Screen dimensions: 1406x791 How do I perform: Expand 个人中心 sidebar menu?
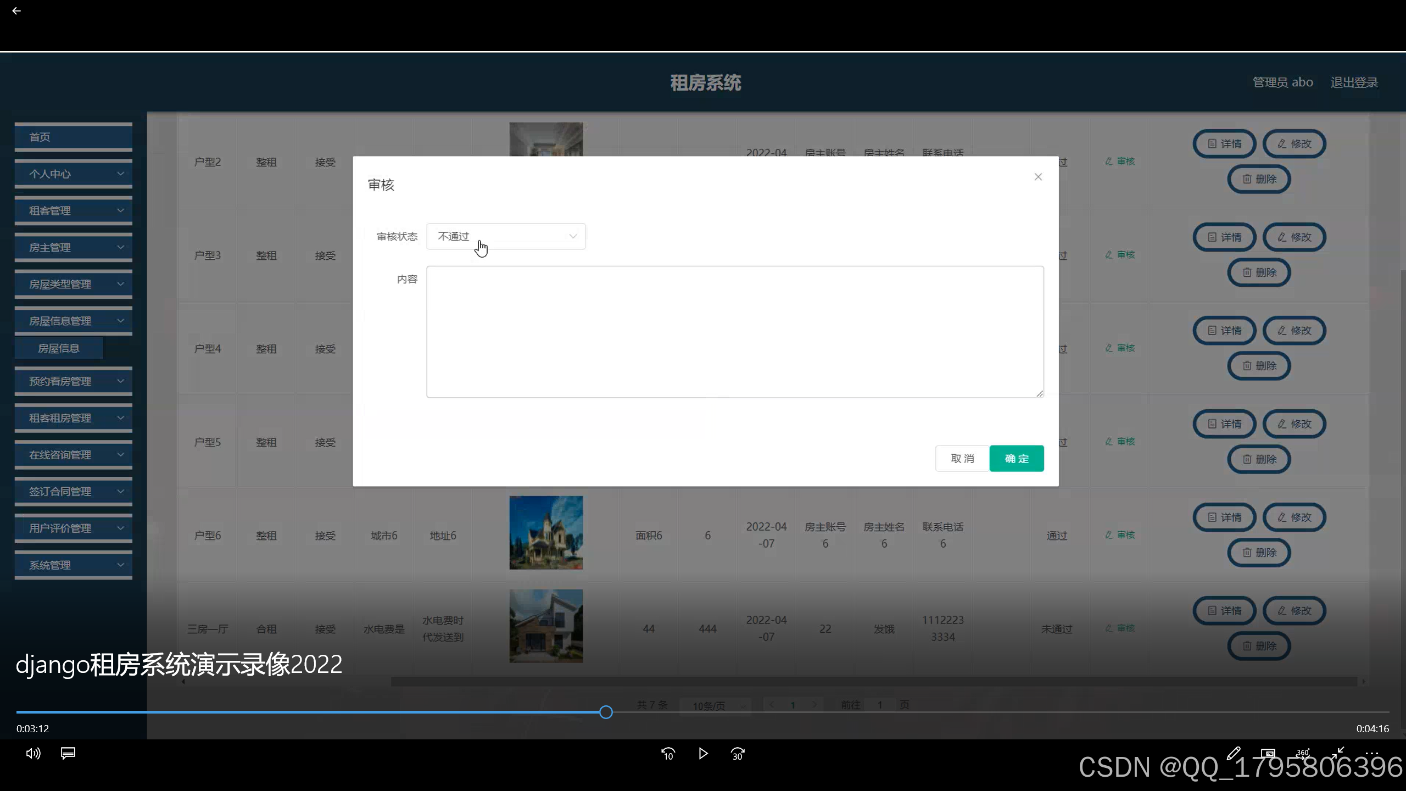pyautogui.click(x=74, y=174)
